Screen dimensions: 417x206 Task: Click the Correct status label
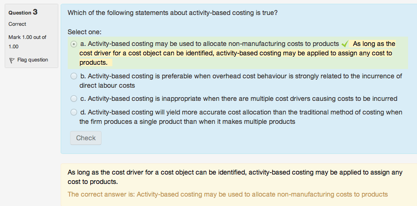[17, 24]
